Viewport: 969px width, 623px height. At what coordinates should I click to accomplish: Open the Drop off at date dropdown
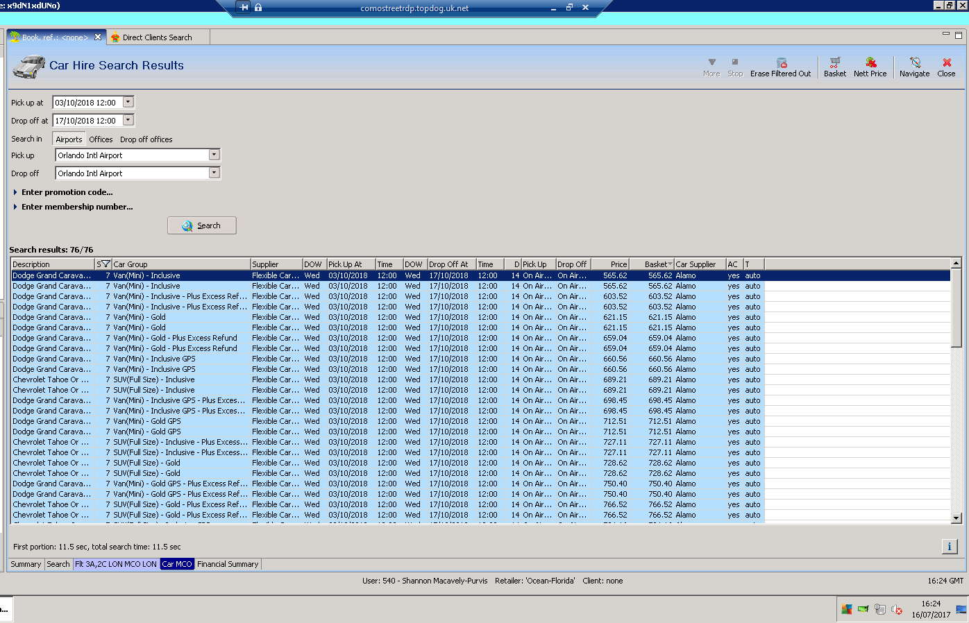(x=128, y=120)
